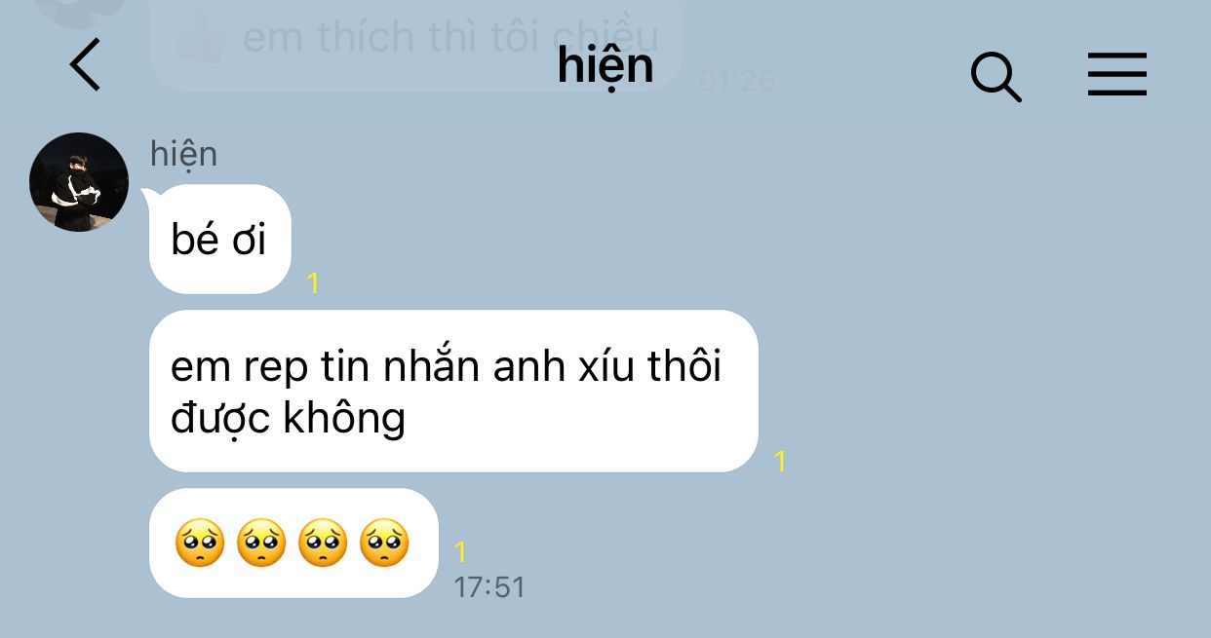Tap the thumbs-up emoji in faded message
Viewport: 1211px width, 638px height.
tap(199, 39)
